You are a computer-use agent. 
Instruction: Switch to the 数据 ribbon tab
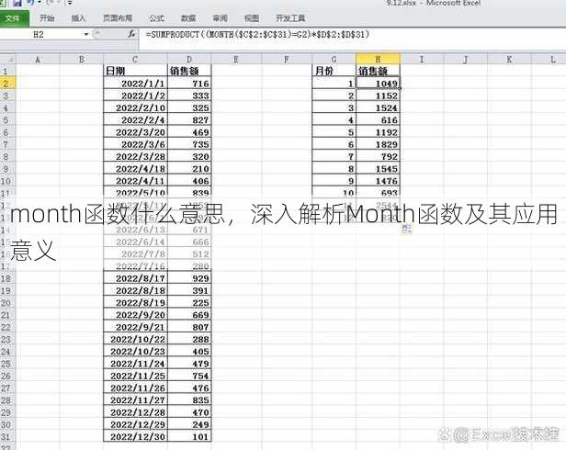188,18
